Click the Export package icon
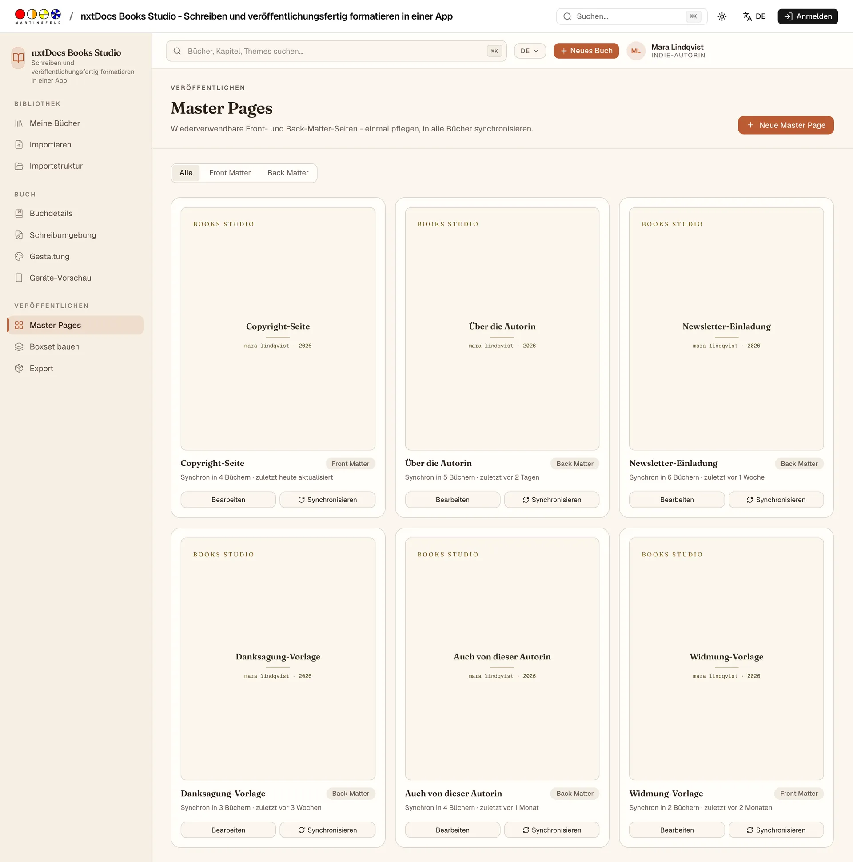This screenshot has height=862, width=853. pos(19,369)
